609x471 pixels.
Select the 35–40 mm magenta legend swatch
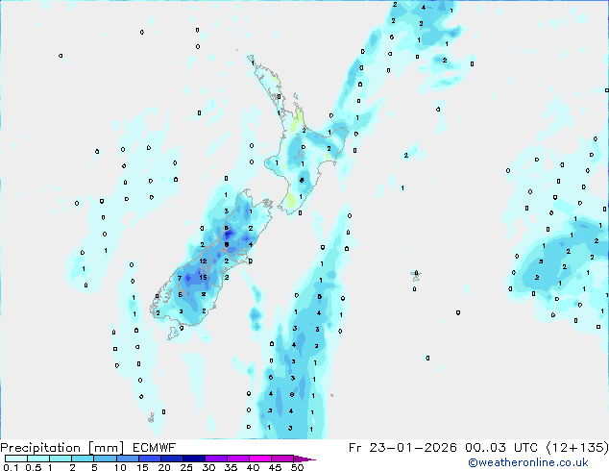237,459
